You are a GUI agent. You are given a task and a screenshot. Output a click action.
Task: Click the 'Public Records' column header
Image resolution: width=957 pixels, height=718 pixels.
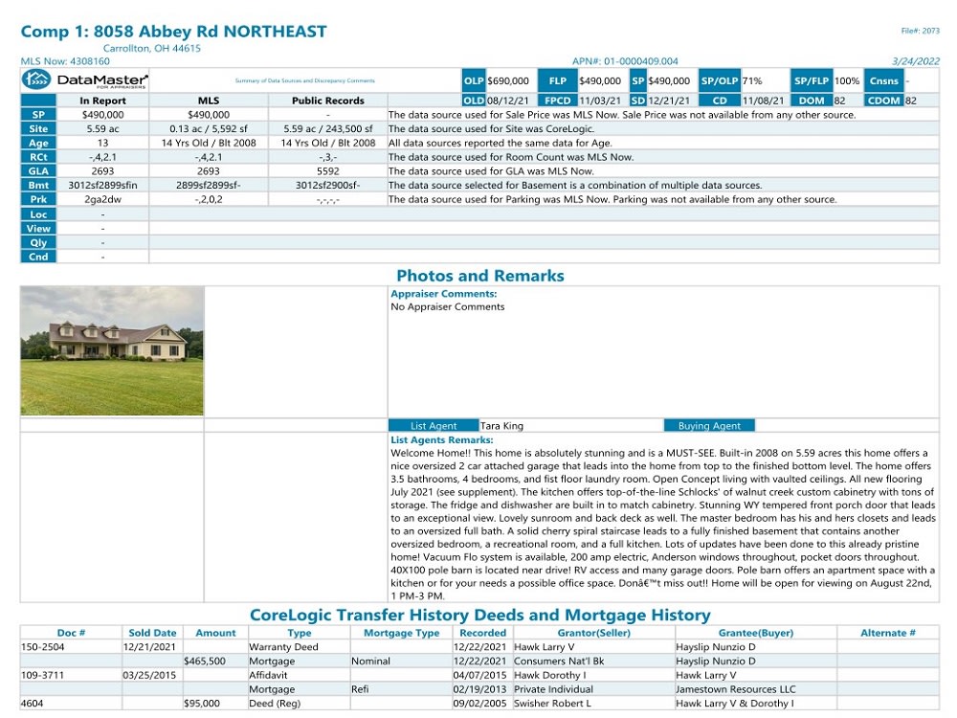(x=327, y=101)
